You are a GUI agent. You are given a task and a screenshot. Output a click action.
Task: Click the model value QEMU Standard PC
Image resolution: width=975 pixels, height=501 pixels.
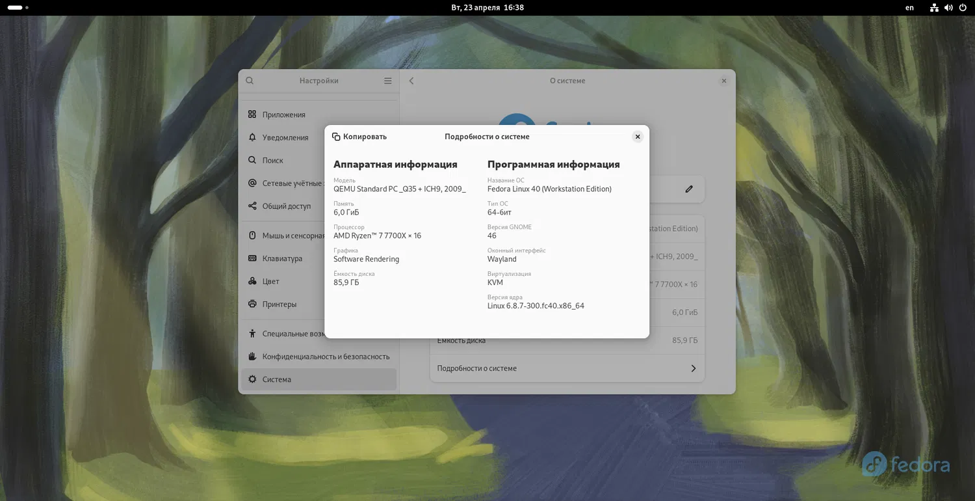pyautogui.click(x=400, y=189)
